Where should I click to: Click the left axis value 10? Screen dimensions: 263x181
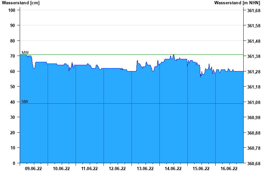pyautogui.click(x=12, y=148)
